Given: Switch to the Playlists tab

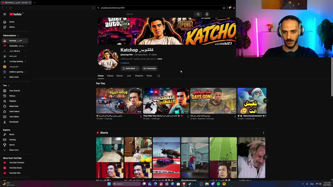Looking at the screenshot, I should (x=139, y=76).
